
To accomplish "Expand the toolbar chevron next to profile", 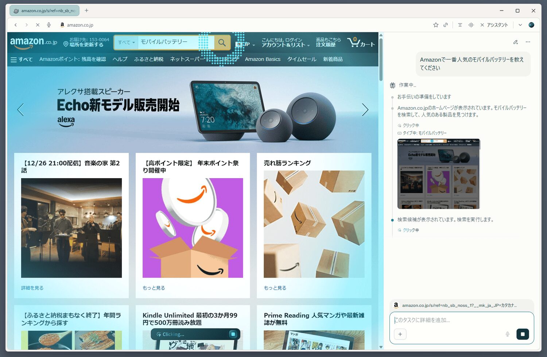I will click(x=520, y=25).
